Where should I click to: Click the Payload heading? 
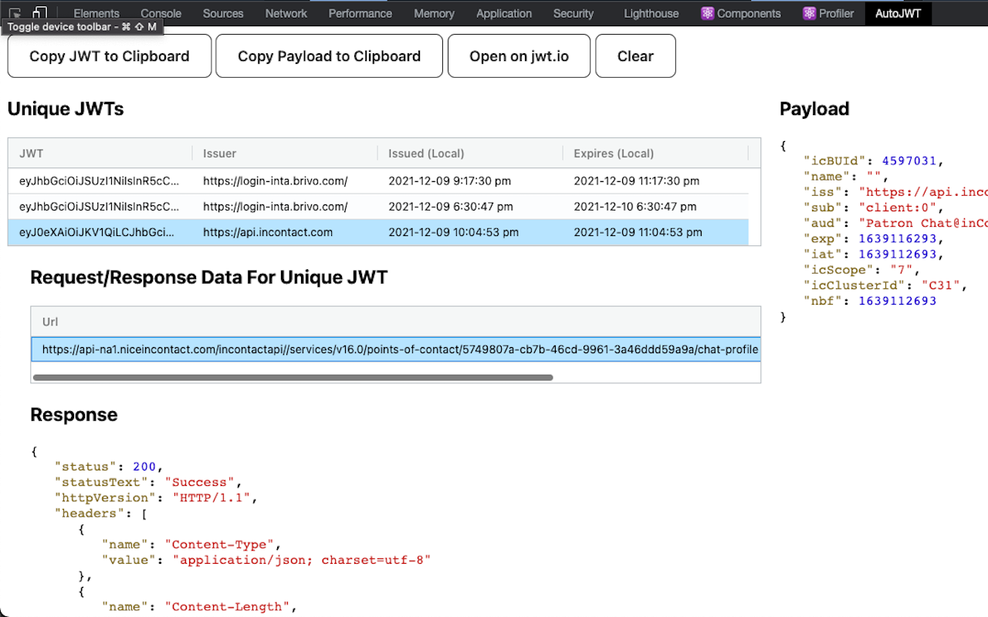[x=814, y=109]
